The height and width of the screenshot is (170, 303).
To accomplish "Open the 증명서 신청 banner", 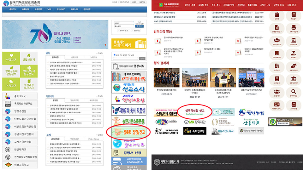I will tap(129, 153).
